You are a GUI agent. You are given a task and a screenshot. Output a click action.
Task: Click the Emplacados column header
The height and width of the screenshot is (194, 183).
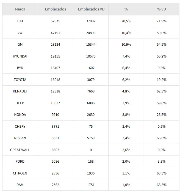(x=56, y=9)
